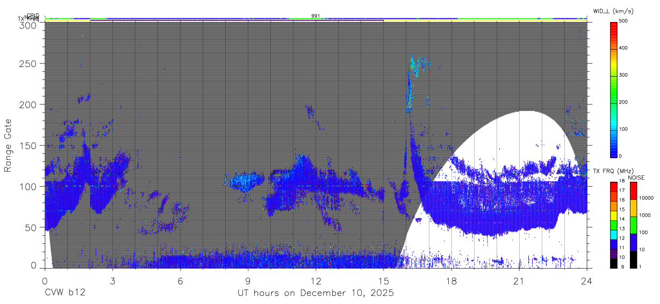Select the cyan 12–13 MHz frequency swatch
This screenshot has width=660, height=304.
(x=613, y=234)
